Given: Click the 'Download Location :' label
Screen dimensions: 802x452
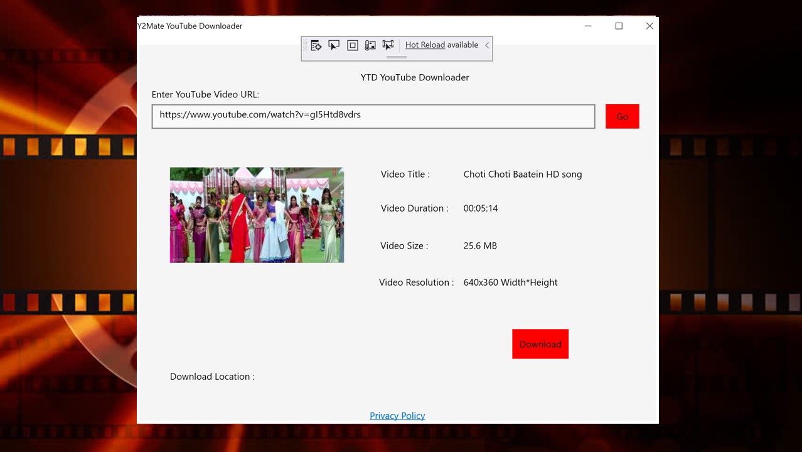Looking at the screenshot, I should tap(212, 377).
